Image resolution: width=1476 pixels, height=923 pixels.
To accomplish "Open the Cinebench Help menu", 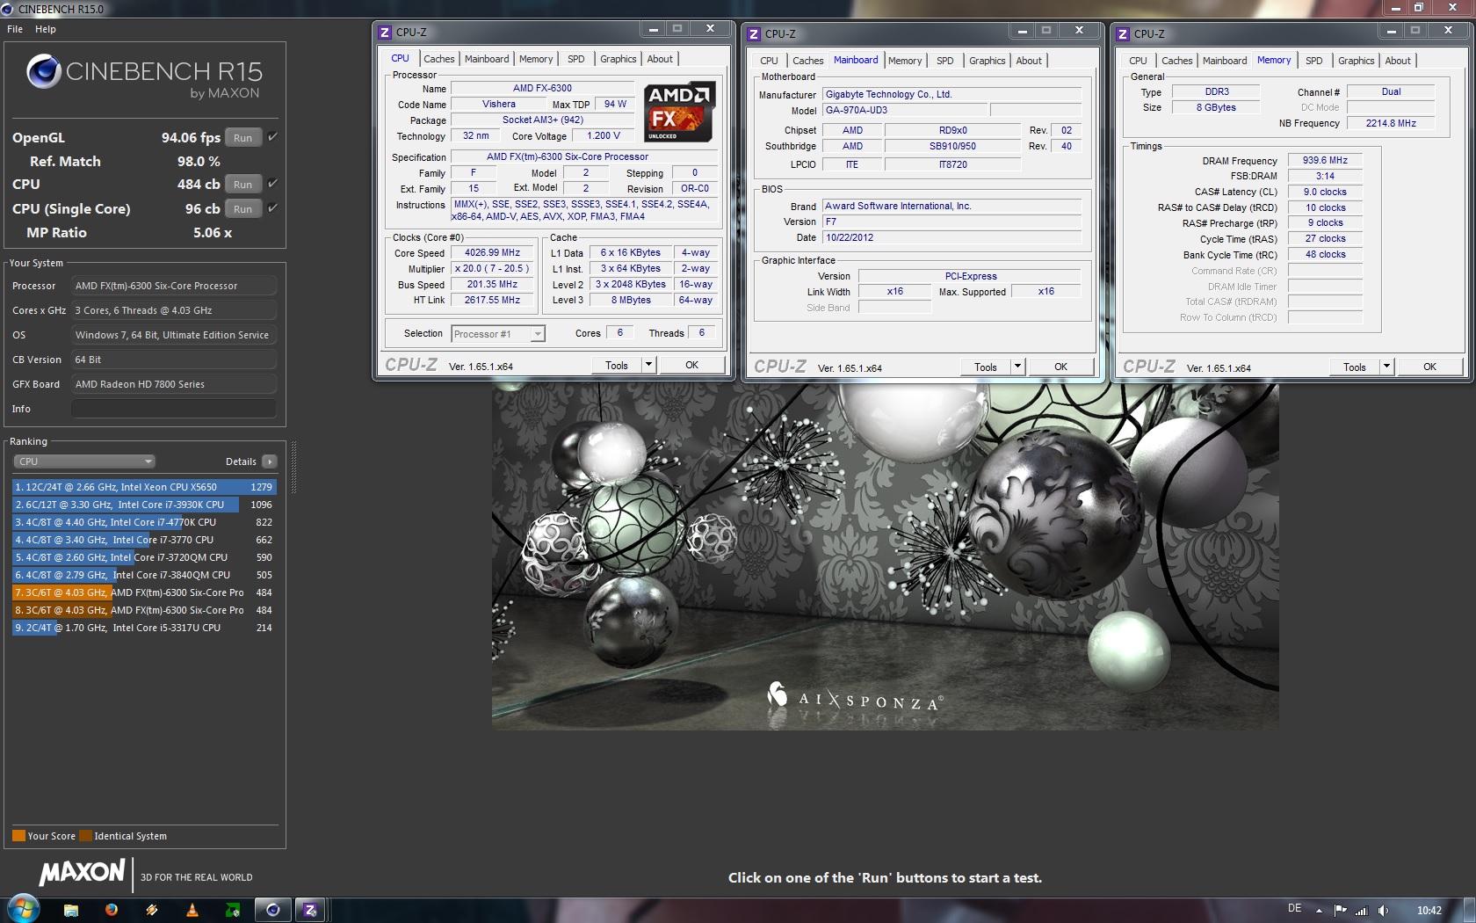I will tap(46, 29).
